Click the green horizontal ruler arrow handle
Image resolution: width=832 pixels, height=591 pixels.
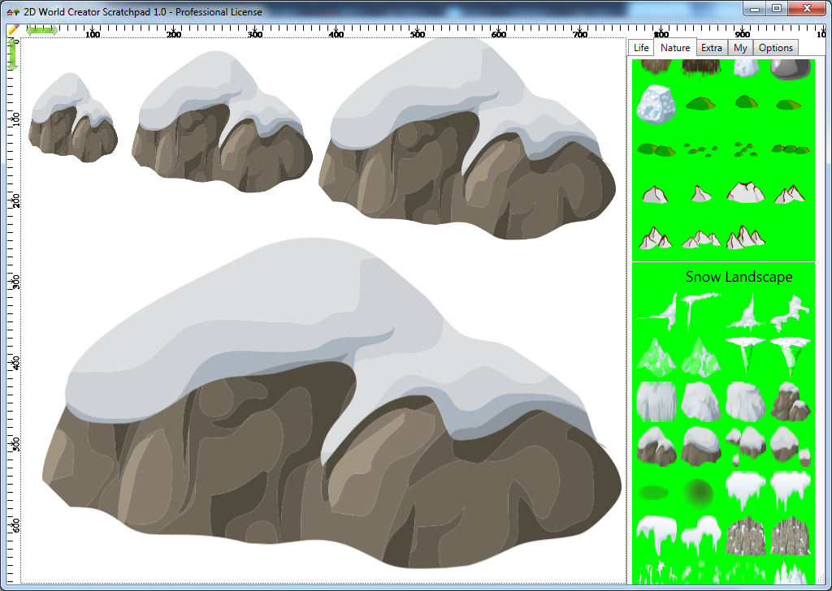(x=42, y=31)
